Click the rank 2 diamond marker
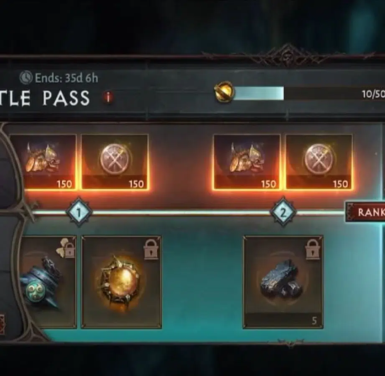This screenshot has width=385, height=376. point(283,213)
